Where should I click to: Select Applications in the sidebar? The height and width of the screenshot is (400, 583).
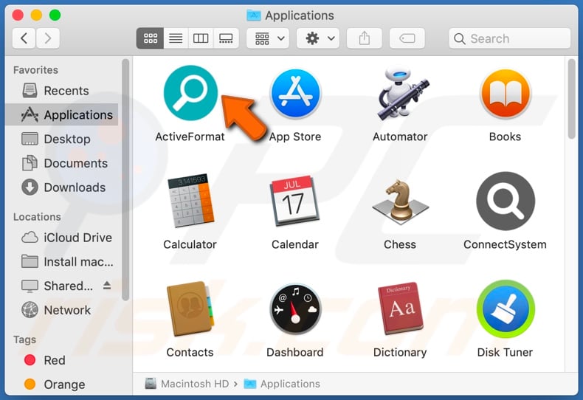pyautogui.click(x=62, y=115)
